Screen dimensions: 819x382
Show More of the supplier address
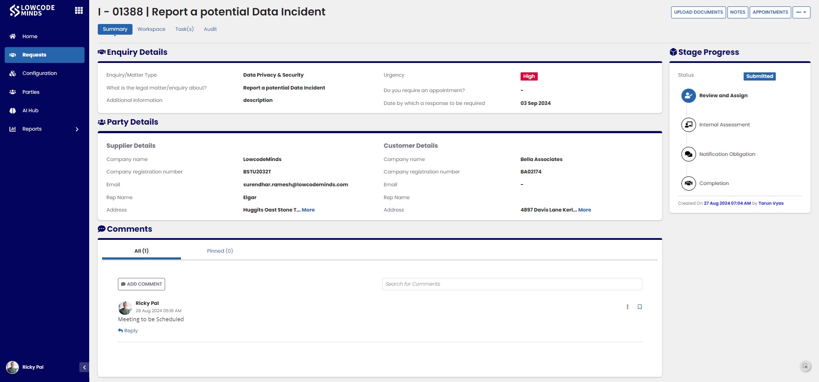coord(308,210)
